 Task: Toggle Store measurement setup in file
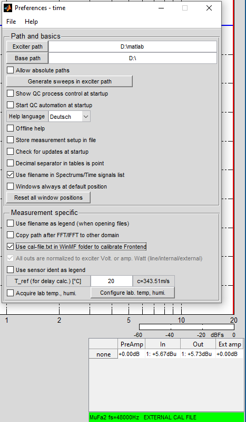(10, 139)
